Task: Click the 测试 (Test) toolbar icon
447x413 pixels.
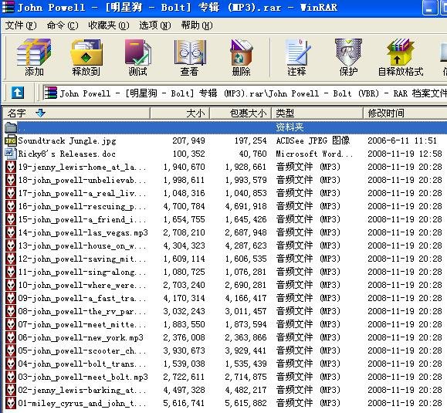Action: tap(138, 58)
